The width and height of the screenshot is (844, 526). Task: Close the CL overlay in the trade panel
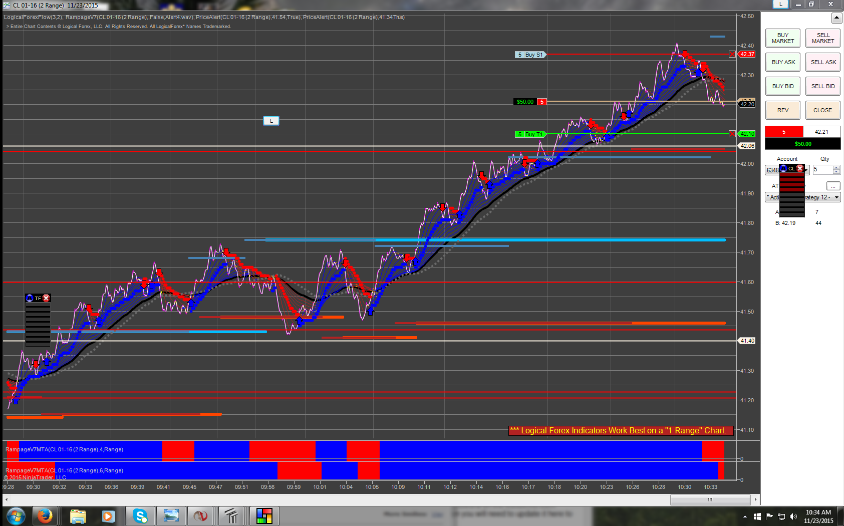[x=800, y=168]
